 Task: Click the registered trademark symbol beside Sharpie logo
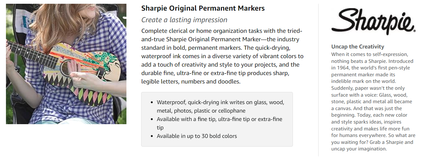click(x=414, y=31)
